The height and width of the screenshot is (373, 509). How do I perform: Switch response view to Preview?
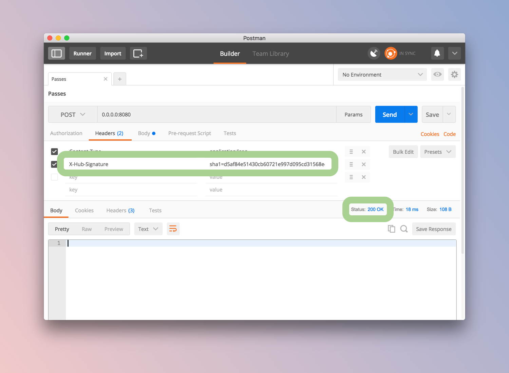point(114,229)
